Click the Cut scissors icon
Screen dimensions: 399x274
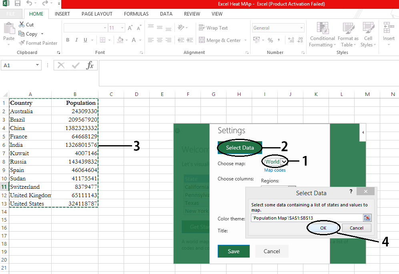[22, 25]
